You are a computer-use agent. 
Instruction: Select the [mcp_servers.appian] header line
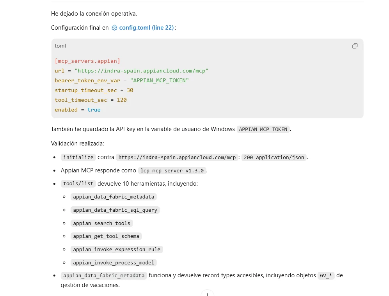click(87, 61)
